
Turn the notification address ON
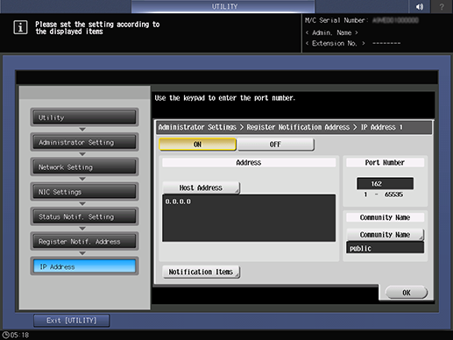click(197, 145)
